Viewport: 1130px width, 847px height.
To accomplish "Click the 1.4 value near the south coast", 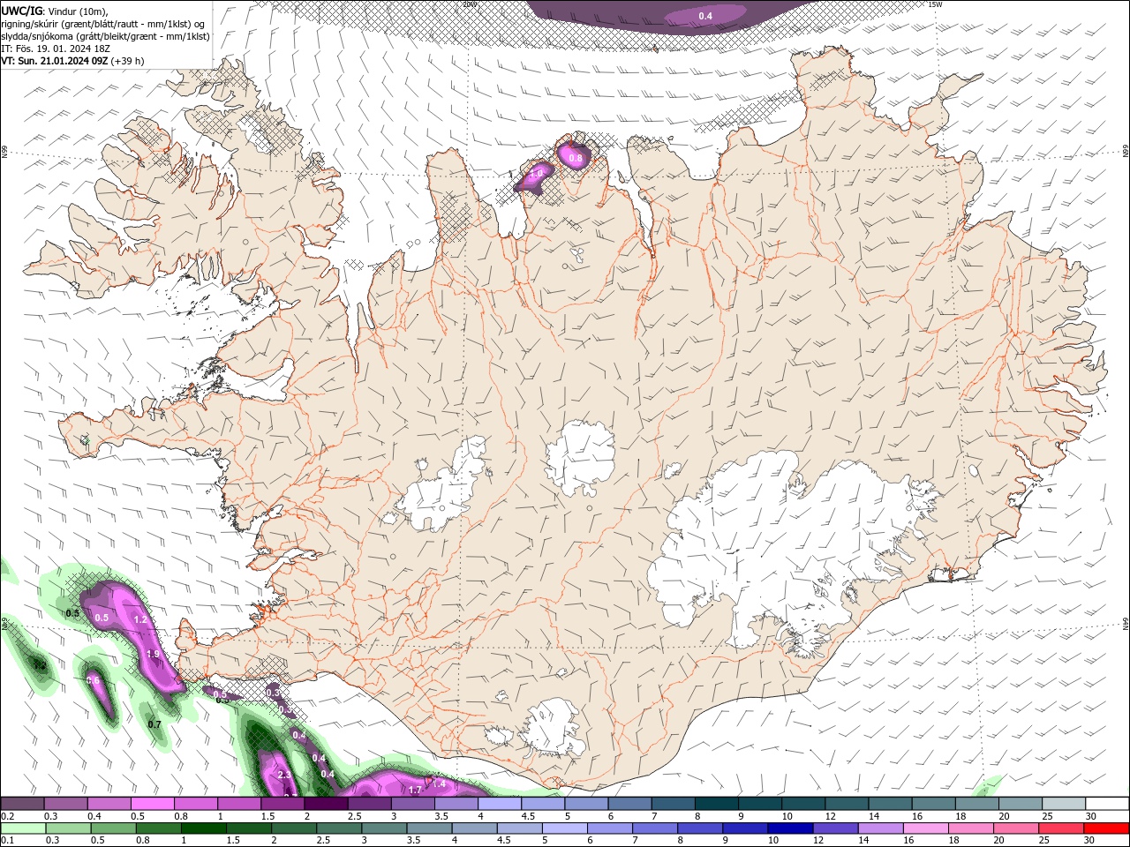I will click(440, 783).
